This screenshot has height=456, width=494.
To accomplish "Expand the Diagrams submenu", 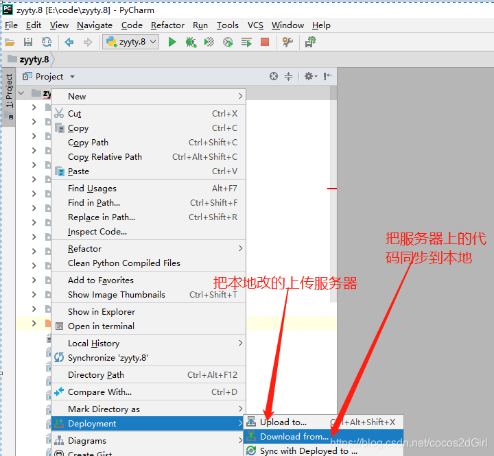I will coord(148,440).
